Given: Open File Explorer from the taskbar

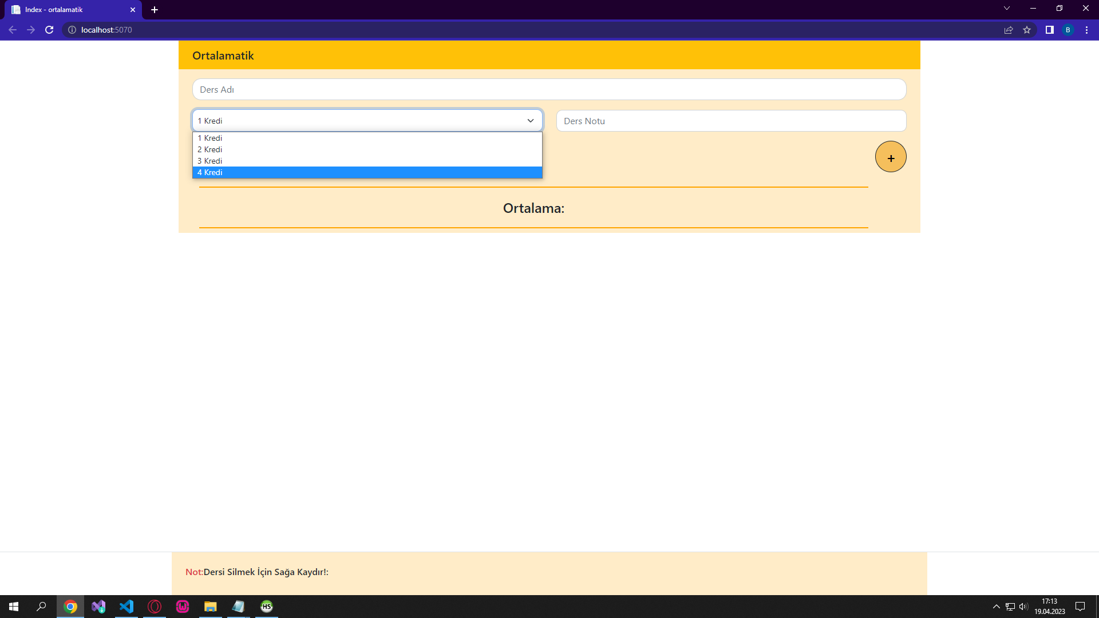Looking at the screenshot, I should (210, 607).
